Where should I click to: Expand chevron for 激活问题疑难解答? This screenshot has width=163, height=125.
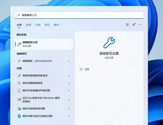69,83
